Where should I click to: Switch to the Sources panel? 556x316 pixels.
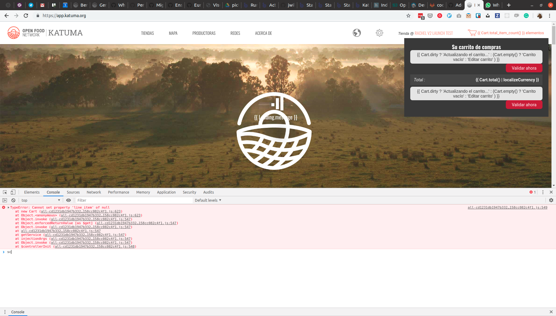coord(73,192)
